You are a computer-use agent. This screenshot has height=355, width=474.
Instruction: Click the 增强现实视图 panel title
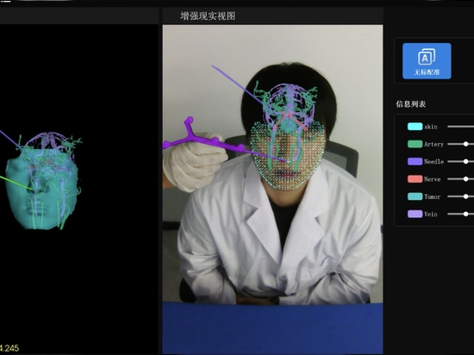[x=208, y=16]
